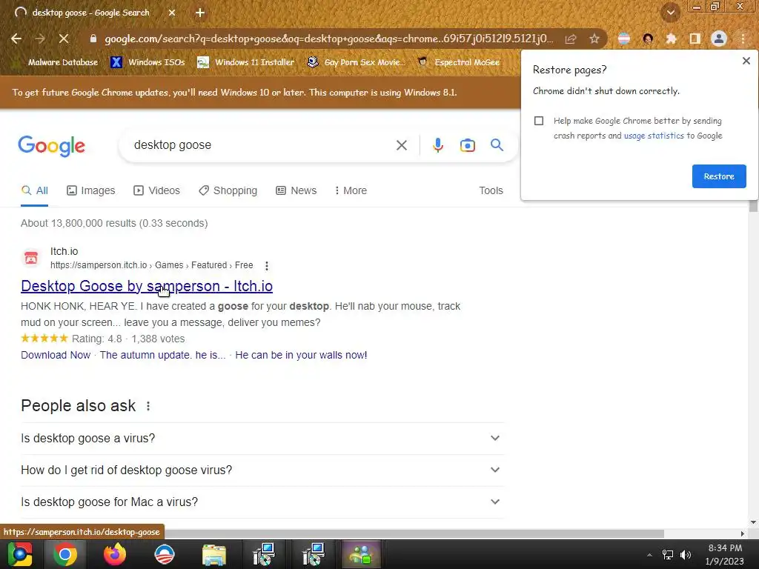Open the Chrome profile avatar

(719, 39)
